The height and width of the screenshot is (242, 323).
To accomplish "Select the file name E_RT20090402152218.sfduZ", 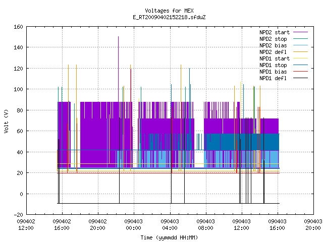I will [x=169, y=17].
